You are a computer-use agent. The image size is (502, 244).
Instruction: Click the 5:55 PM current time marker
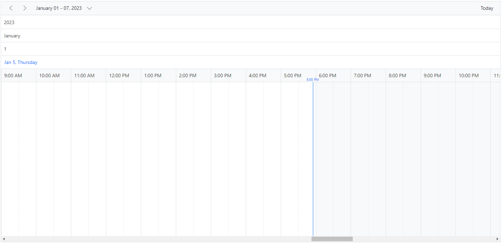point(313,80)
